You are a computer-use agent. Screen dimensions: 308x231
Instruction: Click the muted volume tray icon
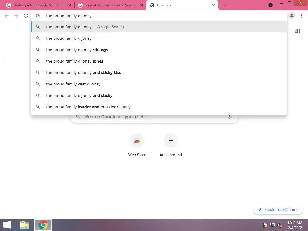pos(280,225)
